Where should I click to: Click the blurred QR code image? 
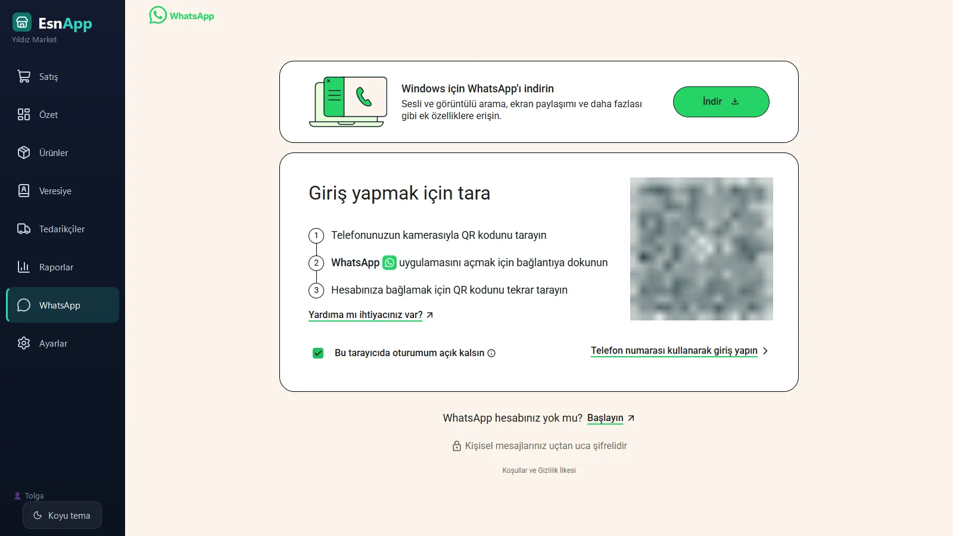(702, 249)
